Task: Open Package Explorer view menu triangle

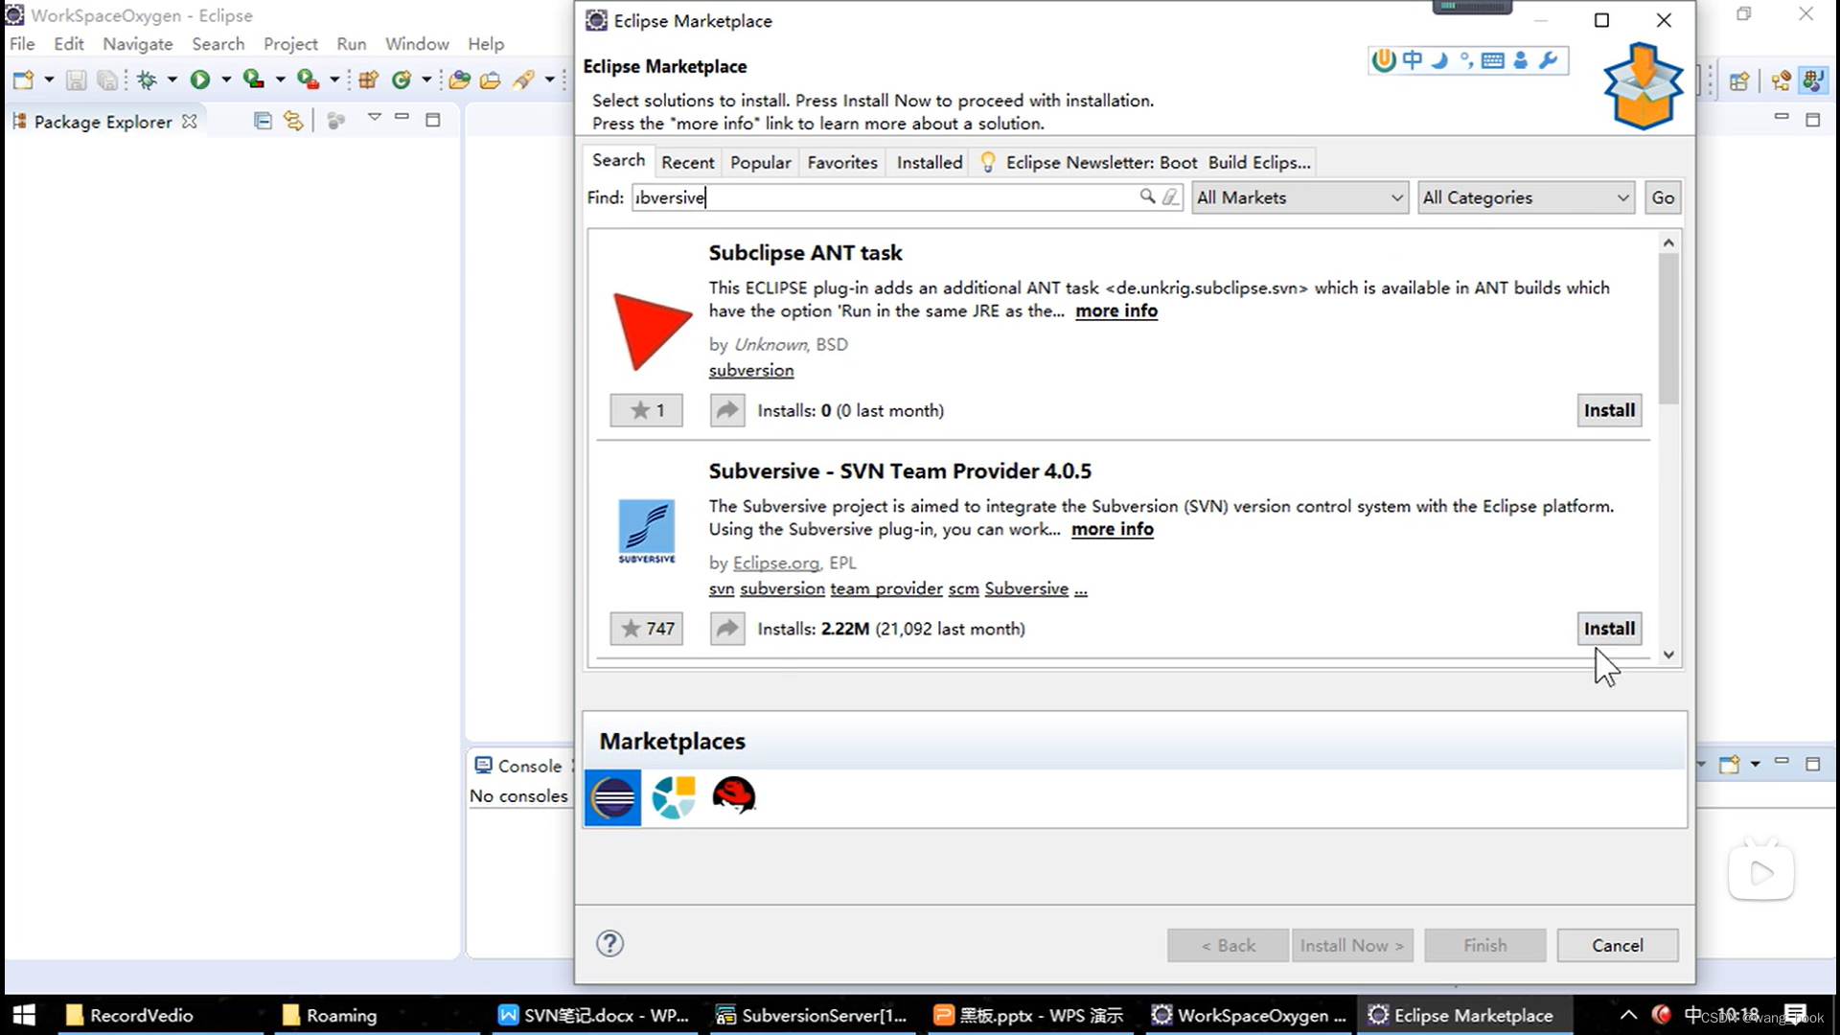Action: point(375,118)
